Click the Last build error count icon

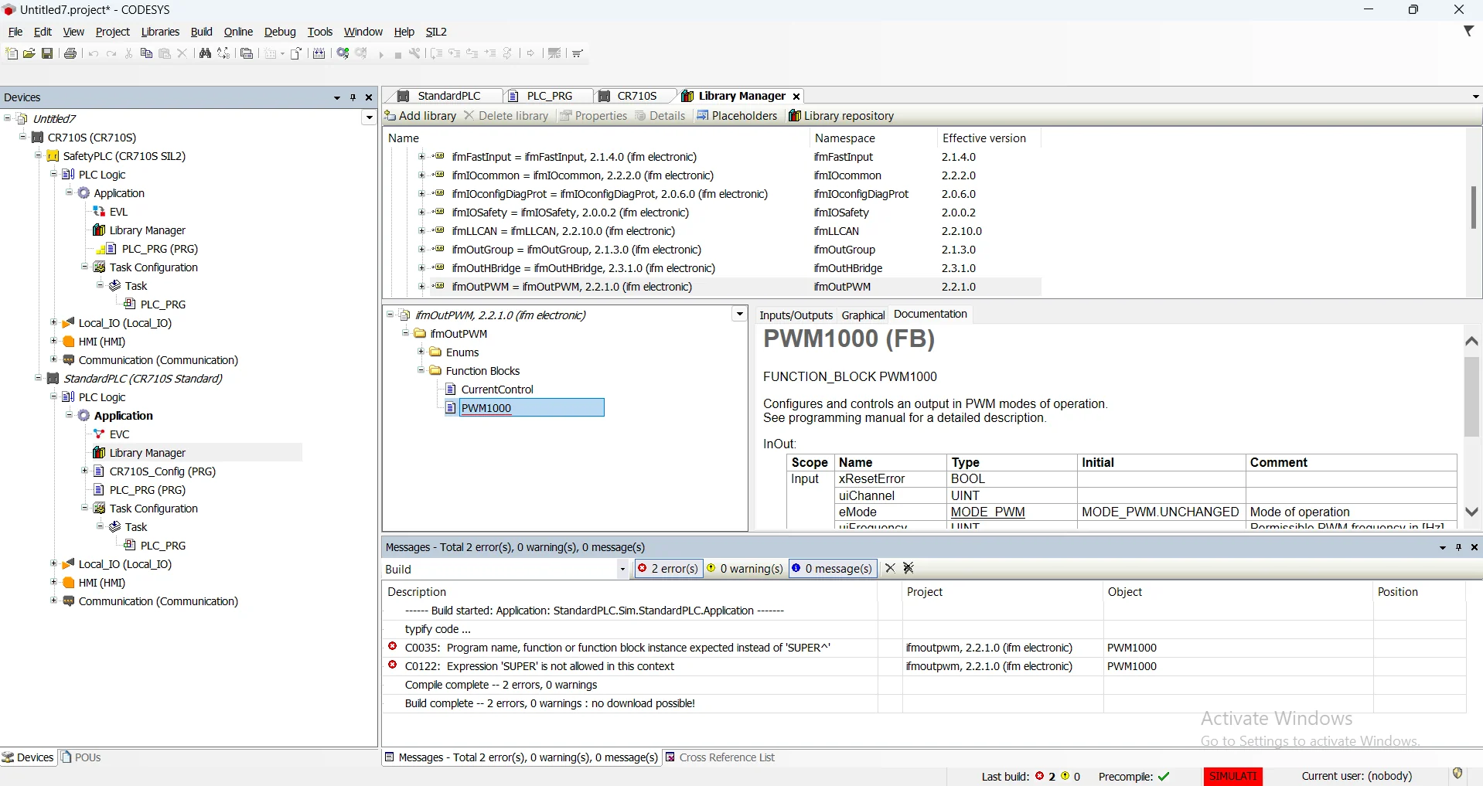(1039, 776)
